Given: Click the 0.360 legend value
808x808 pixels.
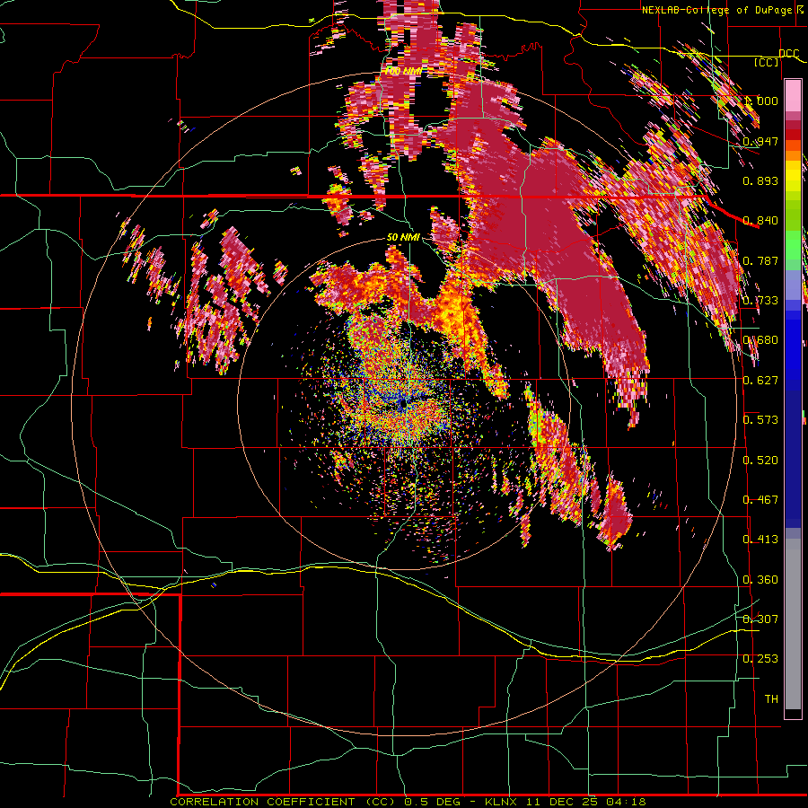Looking at the screenshot, I should click(760, 580).
